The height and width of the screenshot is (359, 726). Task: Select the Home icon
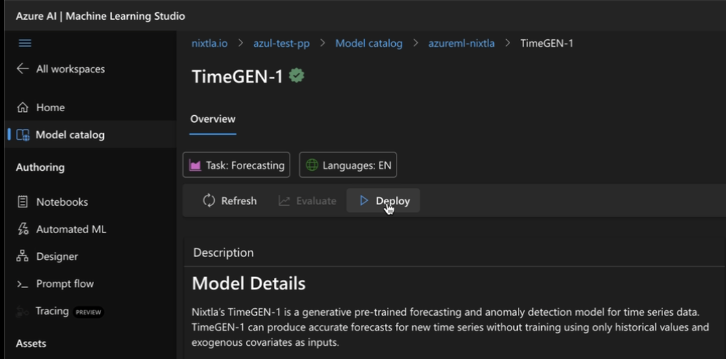click(x=24, y=107)
